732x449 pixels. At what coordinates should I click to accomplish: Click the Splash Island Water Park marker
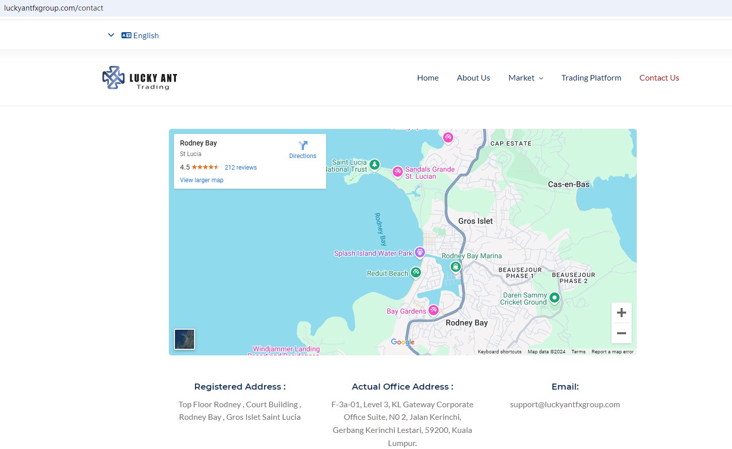tap(419, 252)
